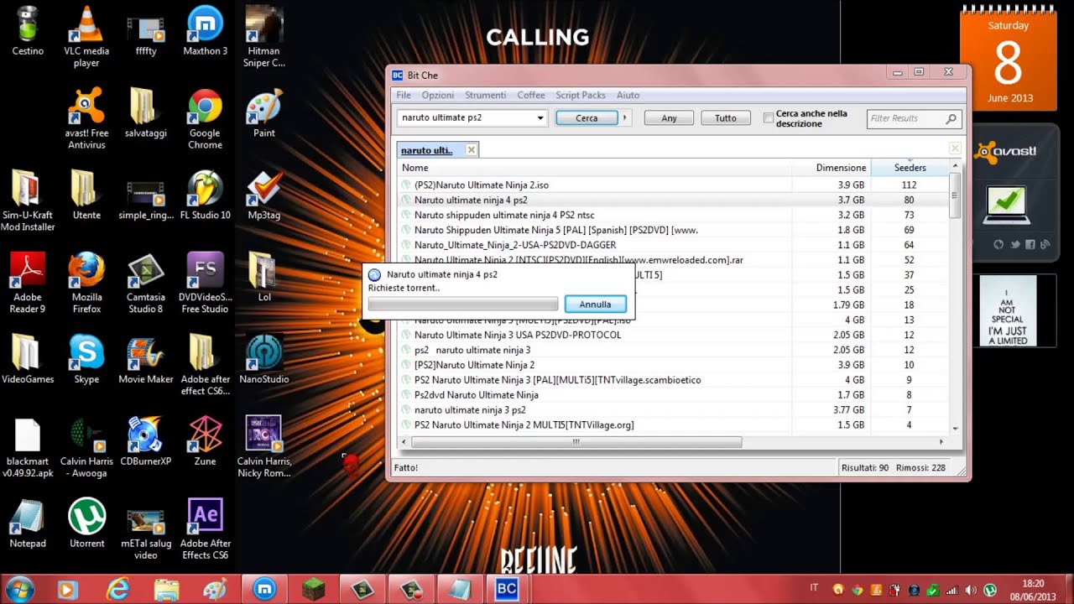Select Naruto Ultimate Ninja 3 USA PS2DVD-PROTOCOL
The image size is (1074, 604).
(x=674, y=335)
